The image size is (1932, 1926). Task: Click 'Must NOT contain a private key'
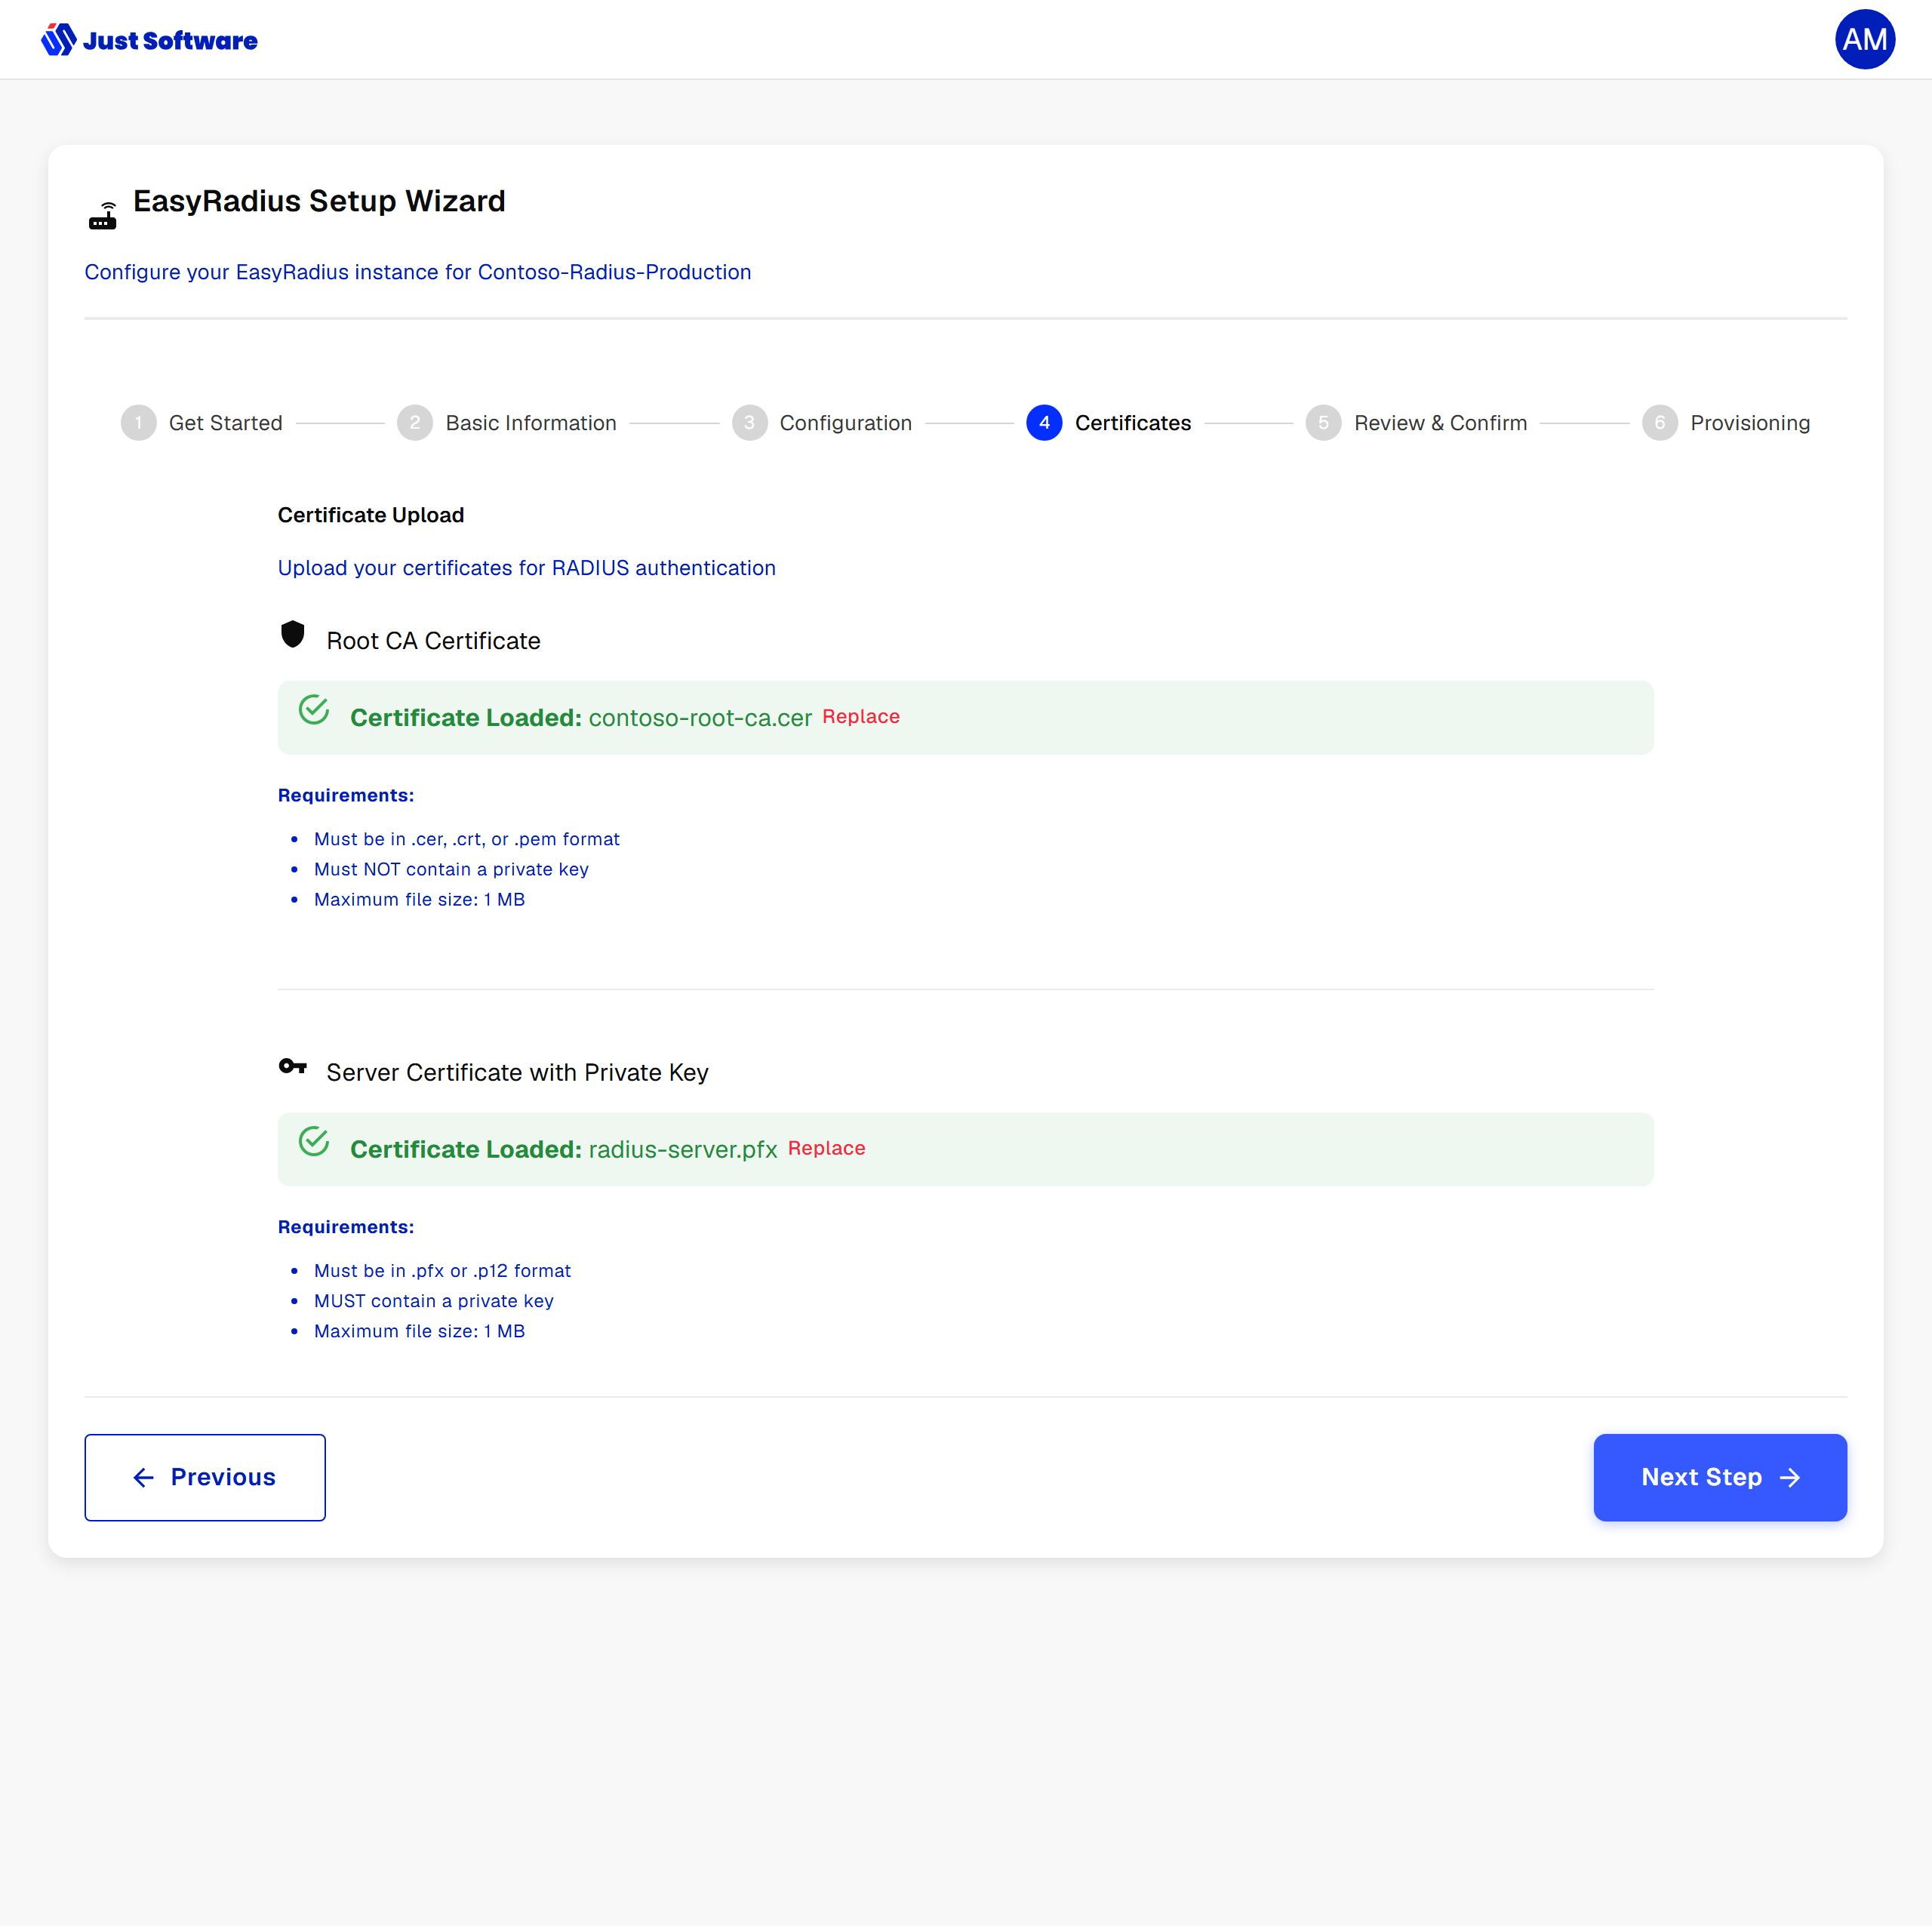click(451, 869)
